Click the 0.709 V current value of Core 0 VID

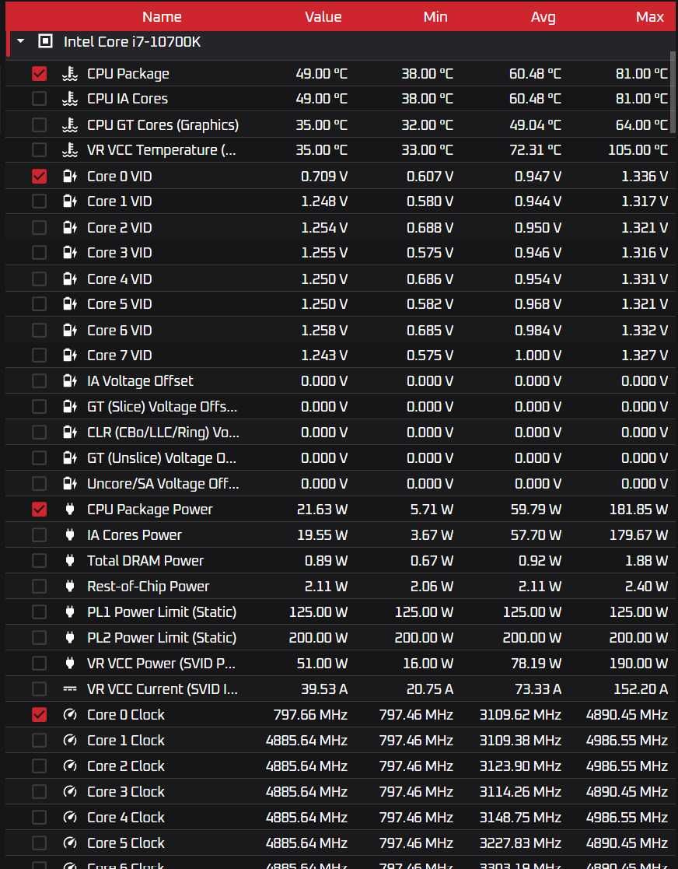[324, 177]
